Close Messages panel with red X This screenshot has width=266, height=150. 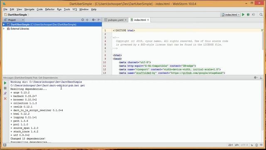click(x=5, y=99)
